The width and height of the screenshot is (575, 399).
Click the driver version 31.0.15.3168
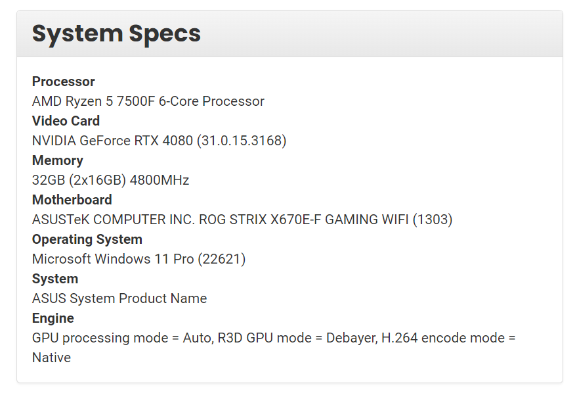pos(242,141)
